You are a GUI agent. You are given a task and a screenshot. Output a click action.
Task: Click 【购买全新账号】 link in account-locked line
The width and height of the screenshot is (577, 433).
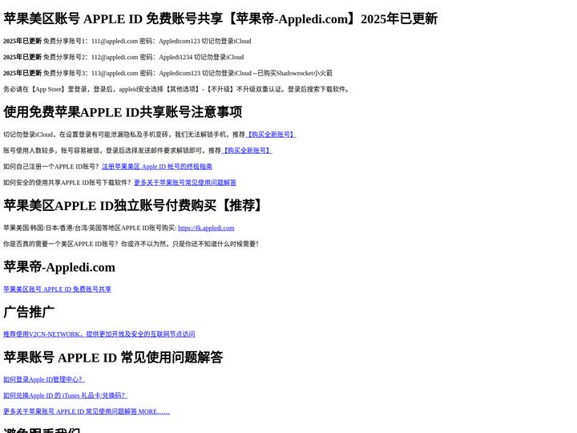247,151
